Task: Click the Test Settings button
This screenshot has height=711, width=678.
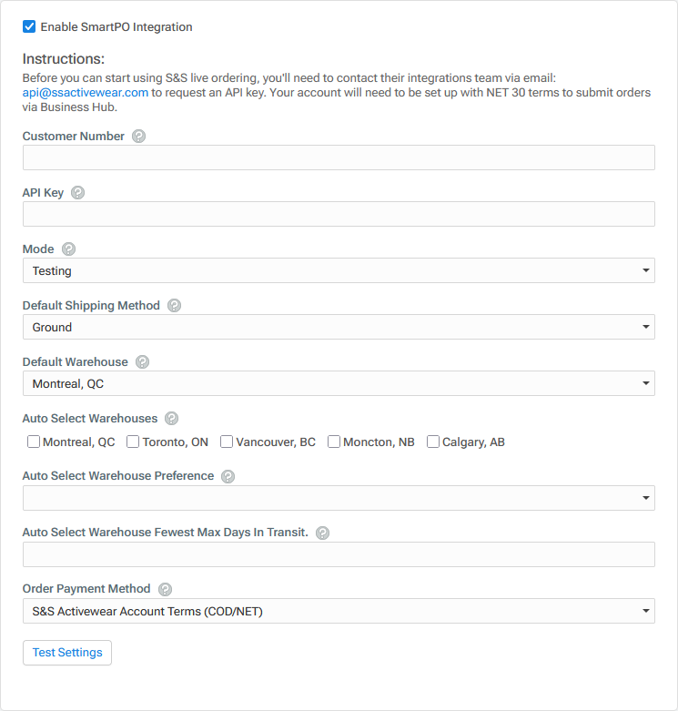Action: 67,653
